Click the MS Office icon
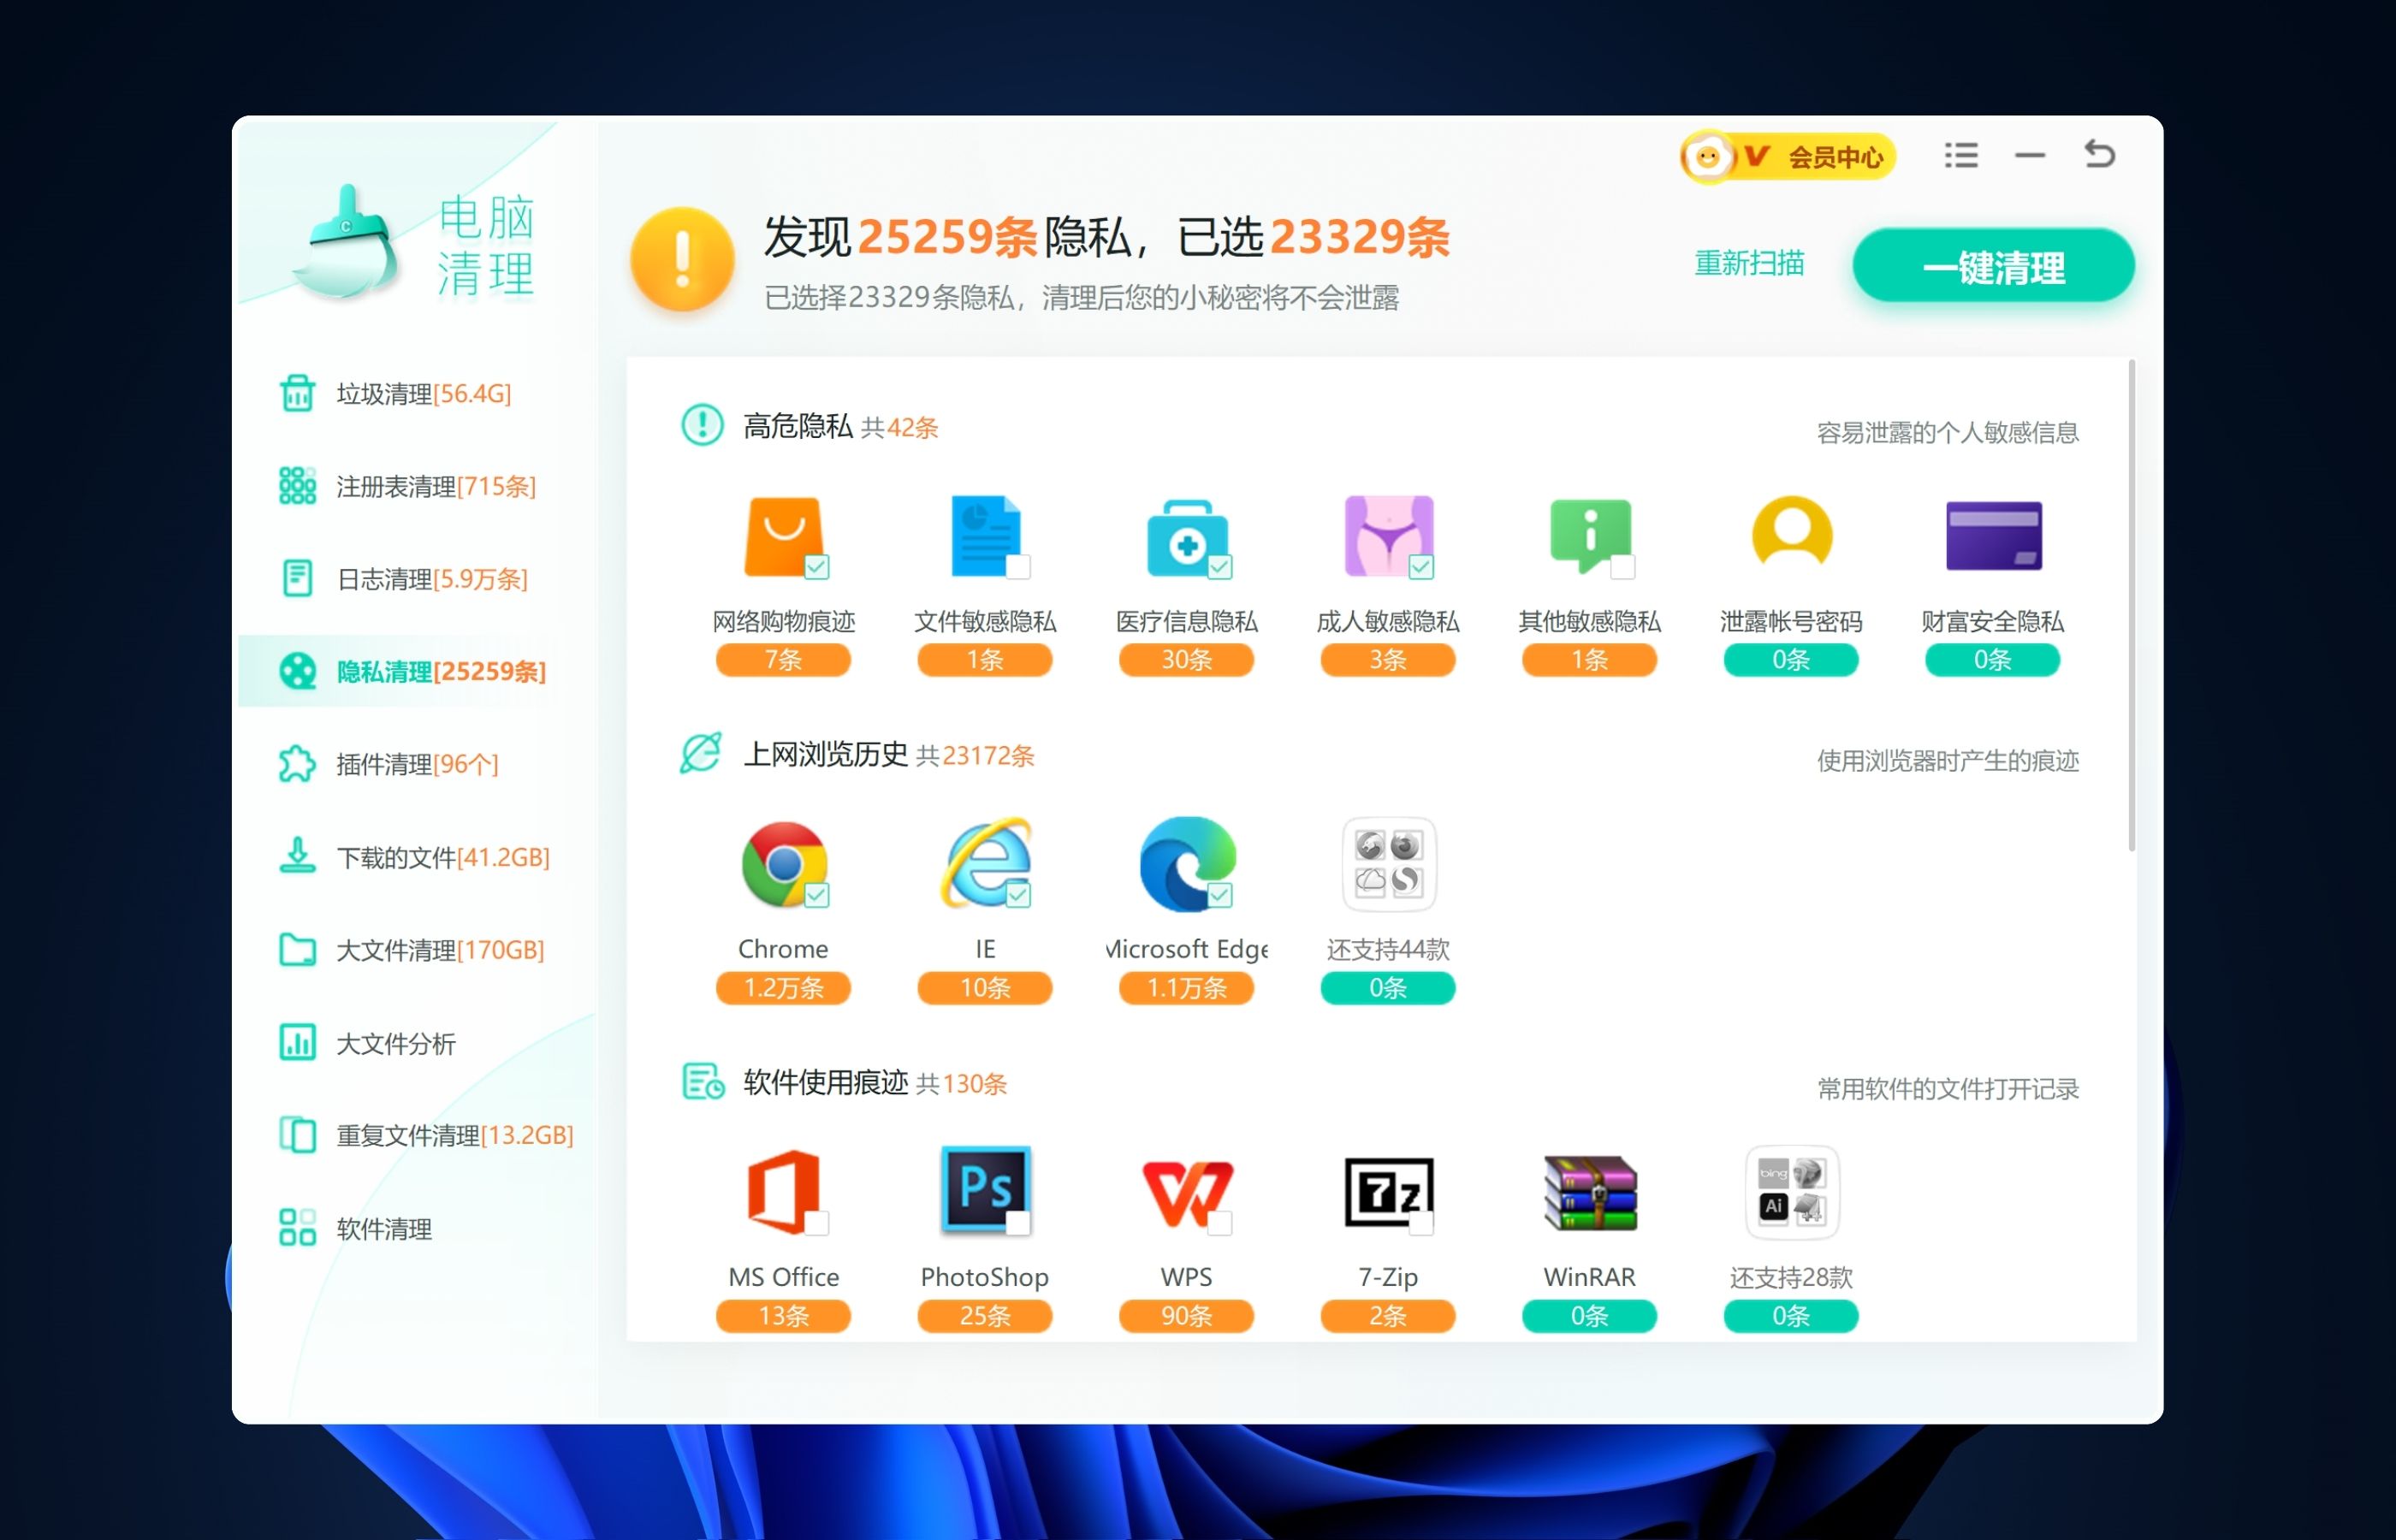Screen dimensions: 2396x1540 pyautogui.click(x=784, y=1191)
